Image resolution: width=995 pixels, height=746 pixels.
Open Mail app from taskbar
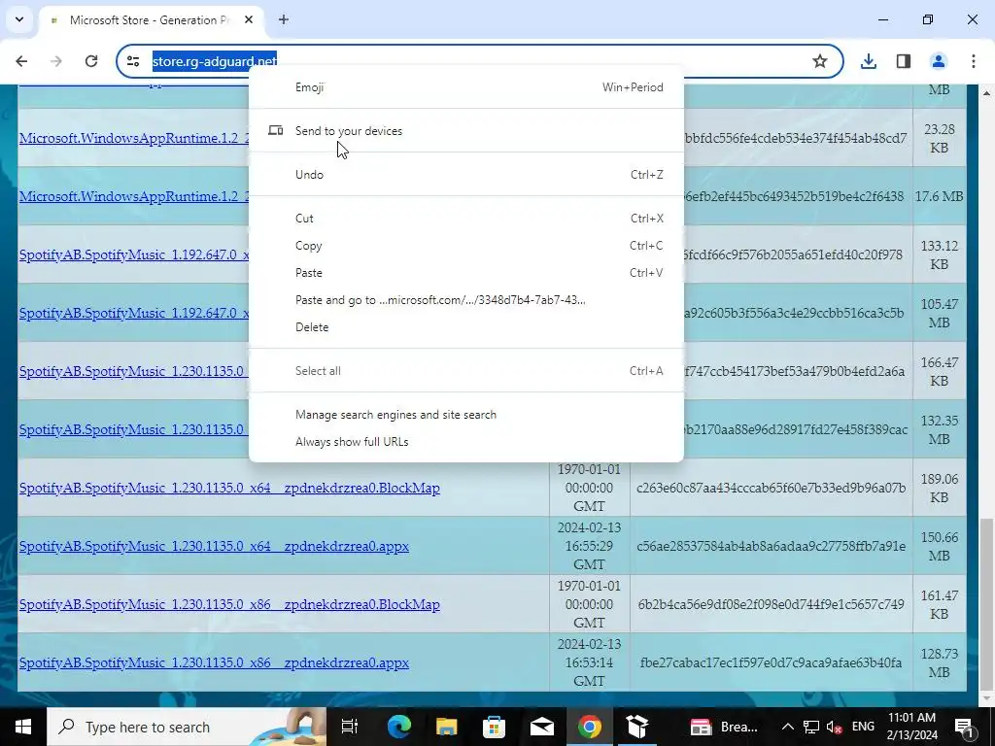(541, 727)
